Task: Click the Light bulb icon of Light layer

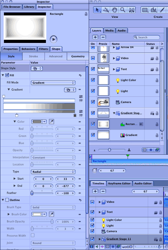Action: 118,91
